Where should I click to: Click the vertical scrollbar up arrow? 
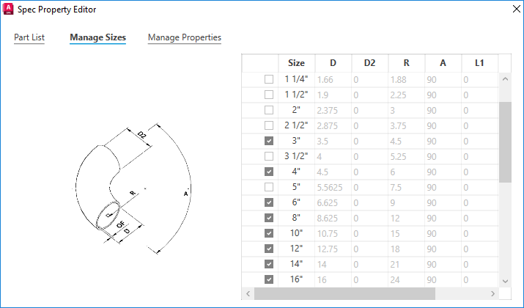(x=505, y=79)
